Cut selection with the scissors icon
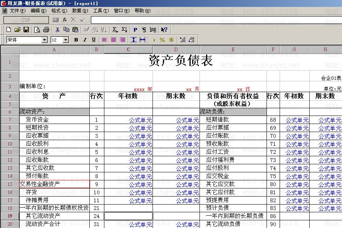 tap(57, 30)
